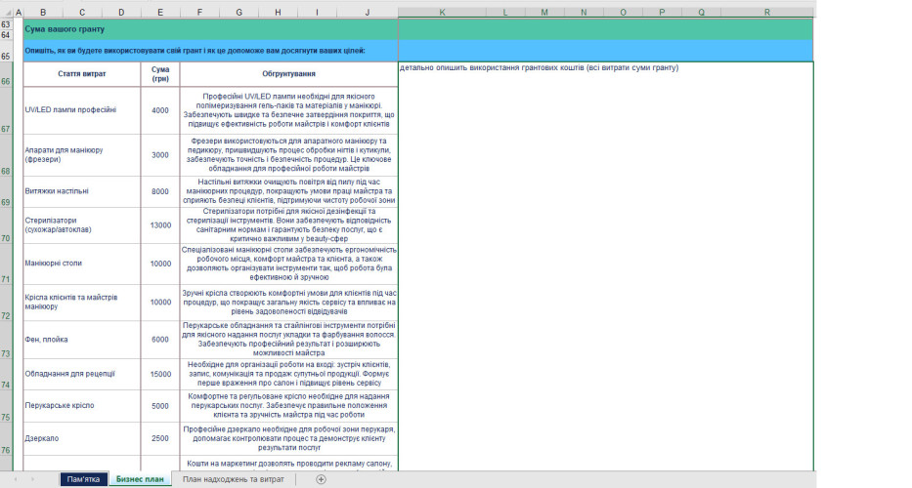This screenshot has width=912, height=488.
Task: Click the UV/LED лампи професійні cell
Action: point(82,110)
